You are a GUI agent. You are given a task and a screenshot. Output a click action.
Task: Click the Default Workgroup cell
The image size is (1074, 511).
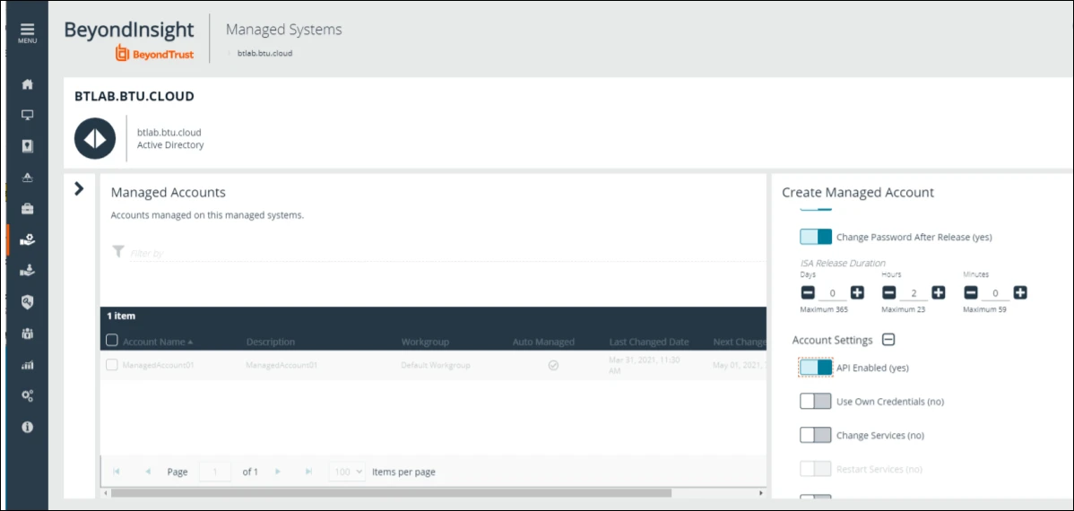tap(436, 365)
